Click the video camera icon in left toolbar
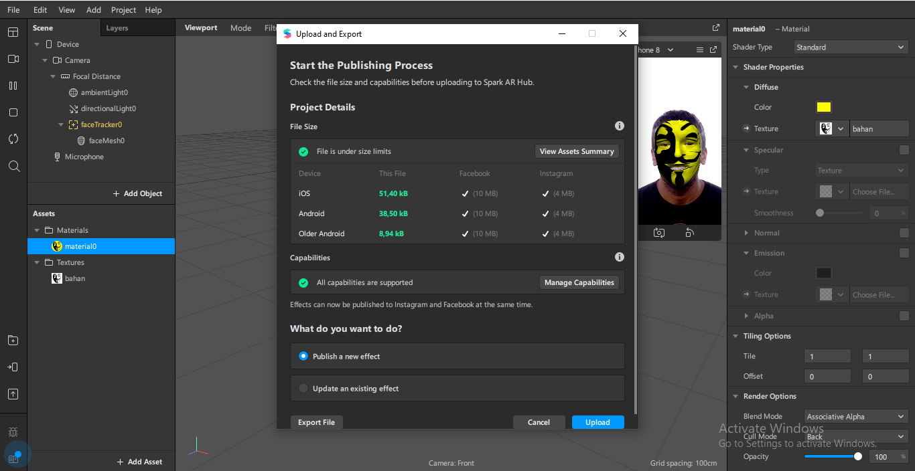Viewport: 915px width, 471px height. pos(13,59)
